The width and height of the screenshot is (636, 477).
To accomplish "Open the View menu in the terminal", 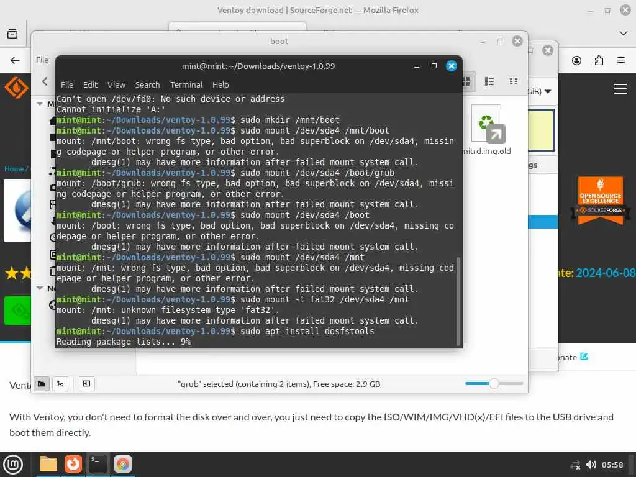I will (116, 84).
